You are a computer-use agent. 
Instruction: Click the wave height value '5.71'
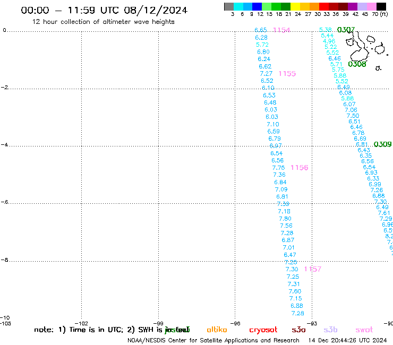[336, 64]
